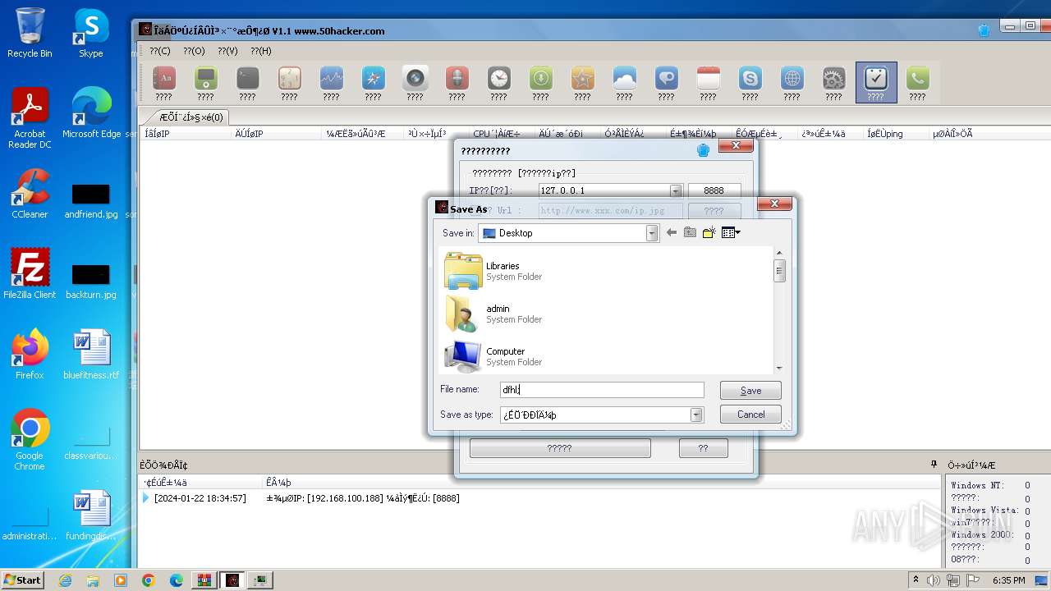Show hidden system tray icons

coord(916,580)
